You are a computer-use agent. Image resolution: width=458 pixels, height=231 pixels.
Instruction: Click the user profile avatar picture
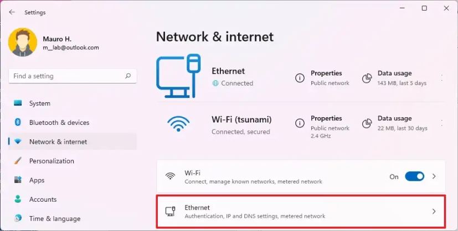pos(23,42)
